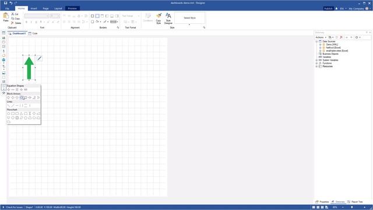373x210 pixels.
Task: Open the font name combo box
Action: pyautogui.click(x=37, y=16)
